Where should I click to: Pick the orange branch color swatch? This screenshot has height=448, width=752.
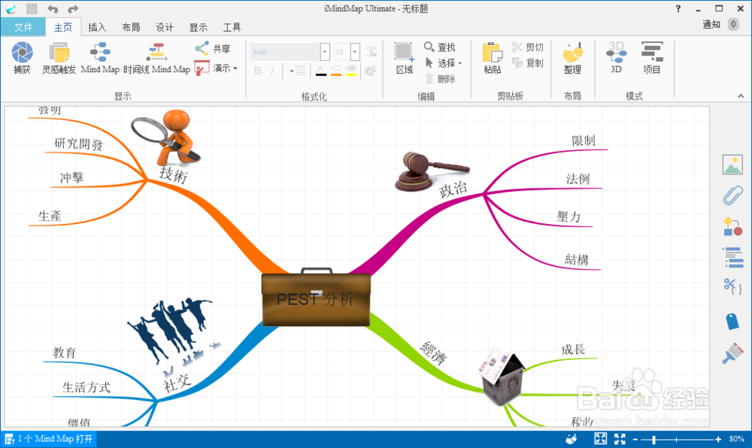335,71
